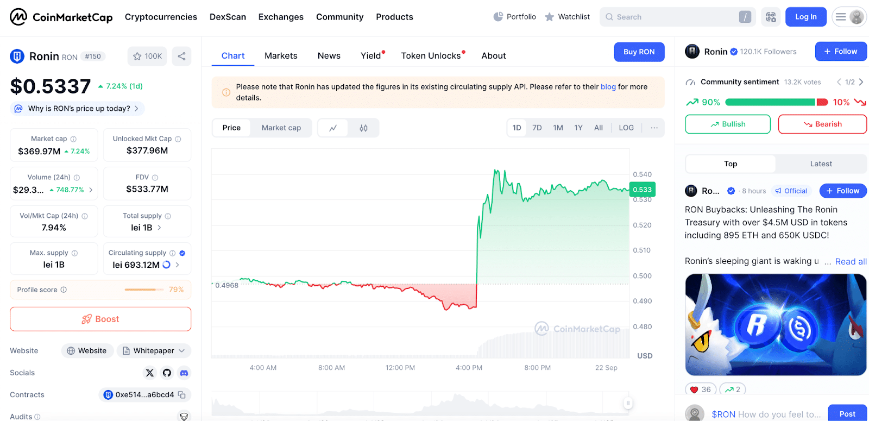Viewport: 869px width, 421px height.
Task: Click the share icon next to Ronin
Action: (181, 56)
